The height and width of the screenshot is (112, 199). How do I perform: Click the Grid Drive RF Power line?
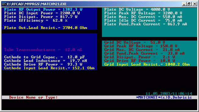pyautogui.click(x=139, y=61)
